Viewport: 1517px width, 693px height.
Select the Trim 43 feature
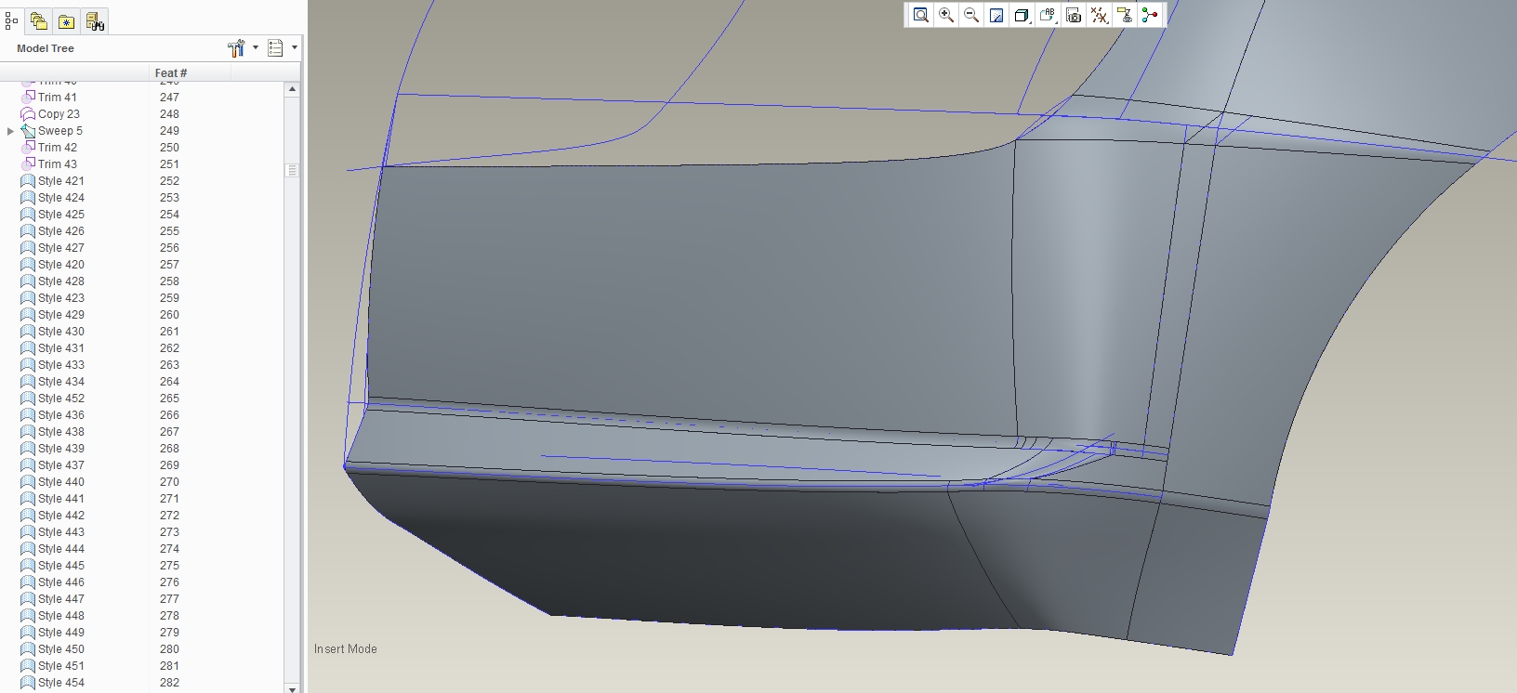(58, 164)
